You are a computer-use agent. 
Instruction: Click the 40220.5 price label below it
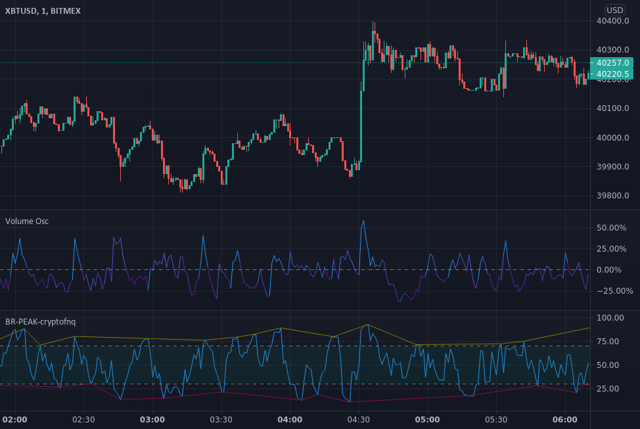[612, 74]
